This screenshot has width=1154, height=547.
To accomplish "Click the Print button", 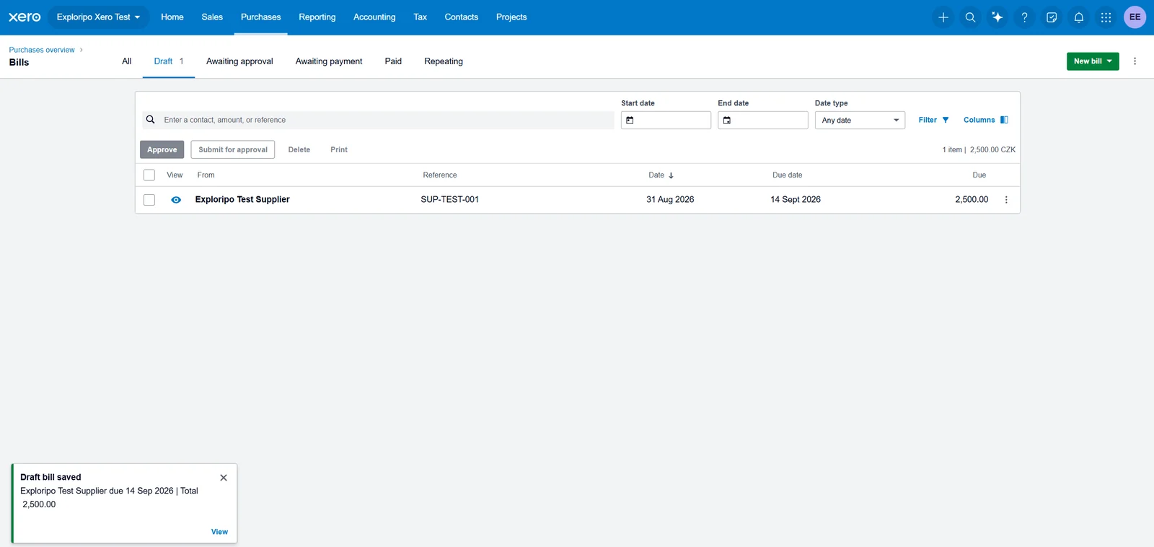I will (339, 149).
